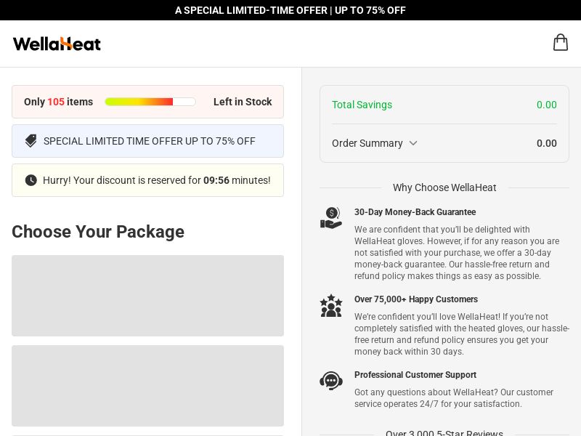The width and height of the screenshot is (581, 436).
Task: Select the first package placeholder card
Action: click(x=147, y=296)
